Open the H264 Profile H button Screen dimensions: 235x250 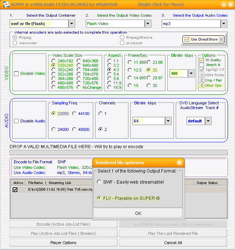[x=202, y=75]
